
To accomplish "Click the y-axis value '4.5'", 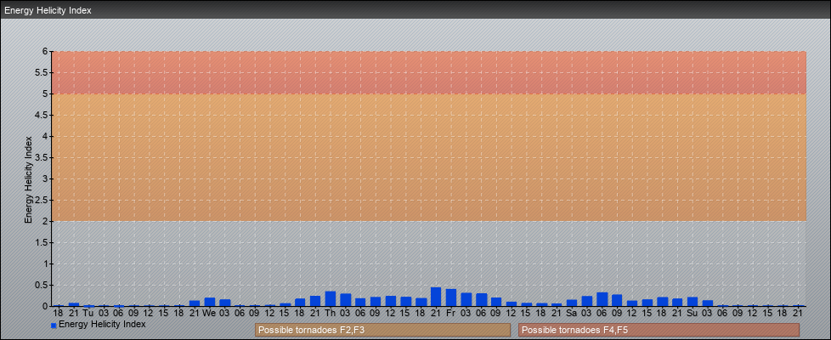I will pyautogui.click(x=42, y=115).
